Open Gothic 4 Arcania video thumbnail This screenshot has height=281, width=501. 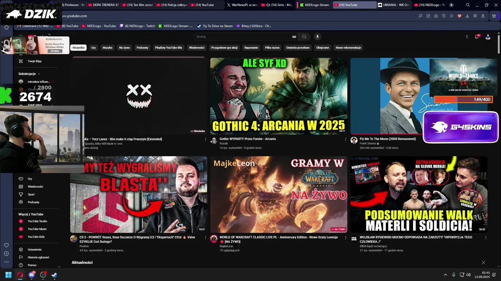279,96
